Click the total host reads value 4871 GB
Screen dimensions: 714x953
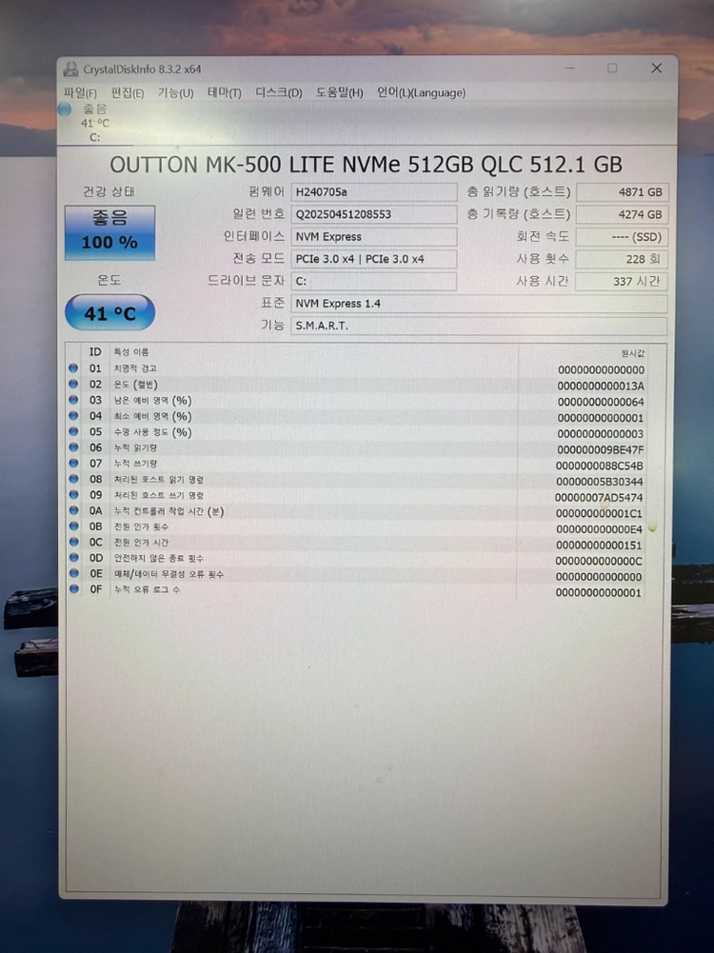[x=623, y=192]
